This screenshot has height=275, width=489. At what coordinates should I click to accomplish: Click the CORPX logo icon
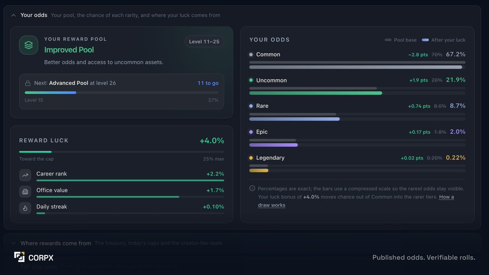click(19, 257)
